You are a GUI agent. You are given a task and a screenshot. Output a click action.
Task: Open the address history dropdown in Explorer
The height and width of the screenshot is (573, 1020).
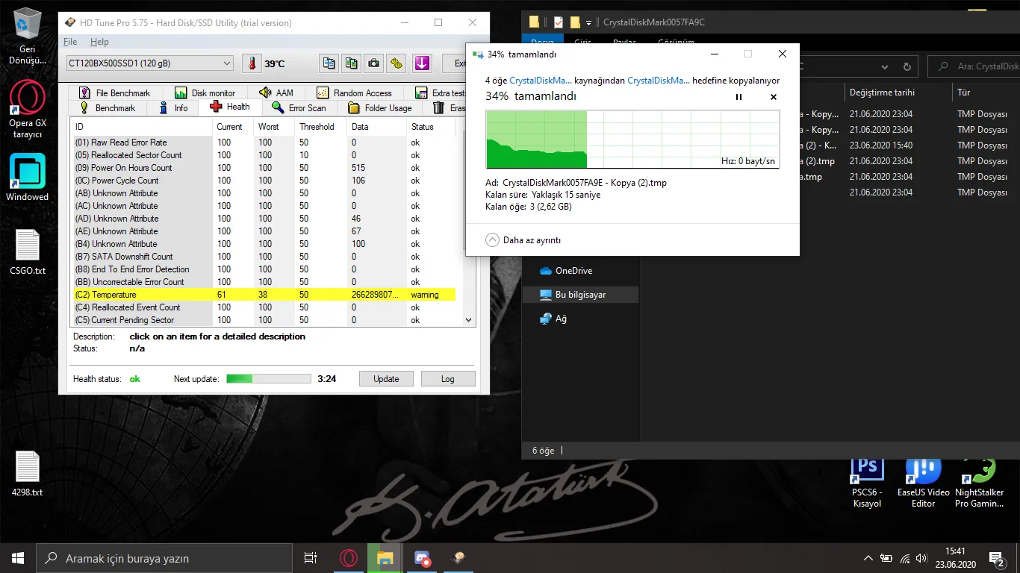tap(886, 66)
